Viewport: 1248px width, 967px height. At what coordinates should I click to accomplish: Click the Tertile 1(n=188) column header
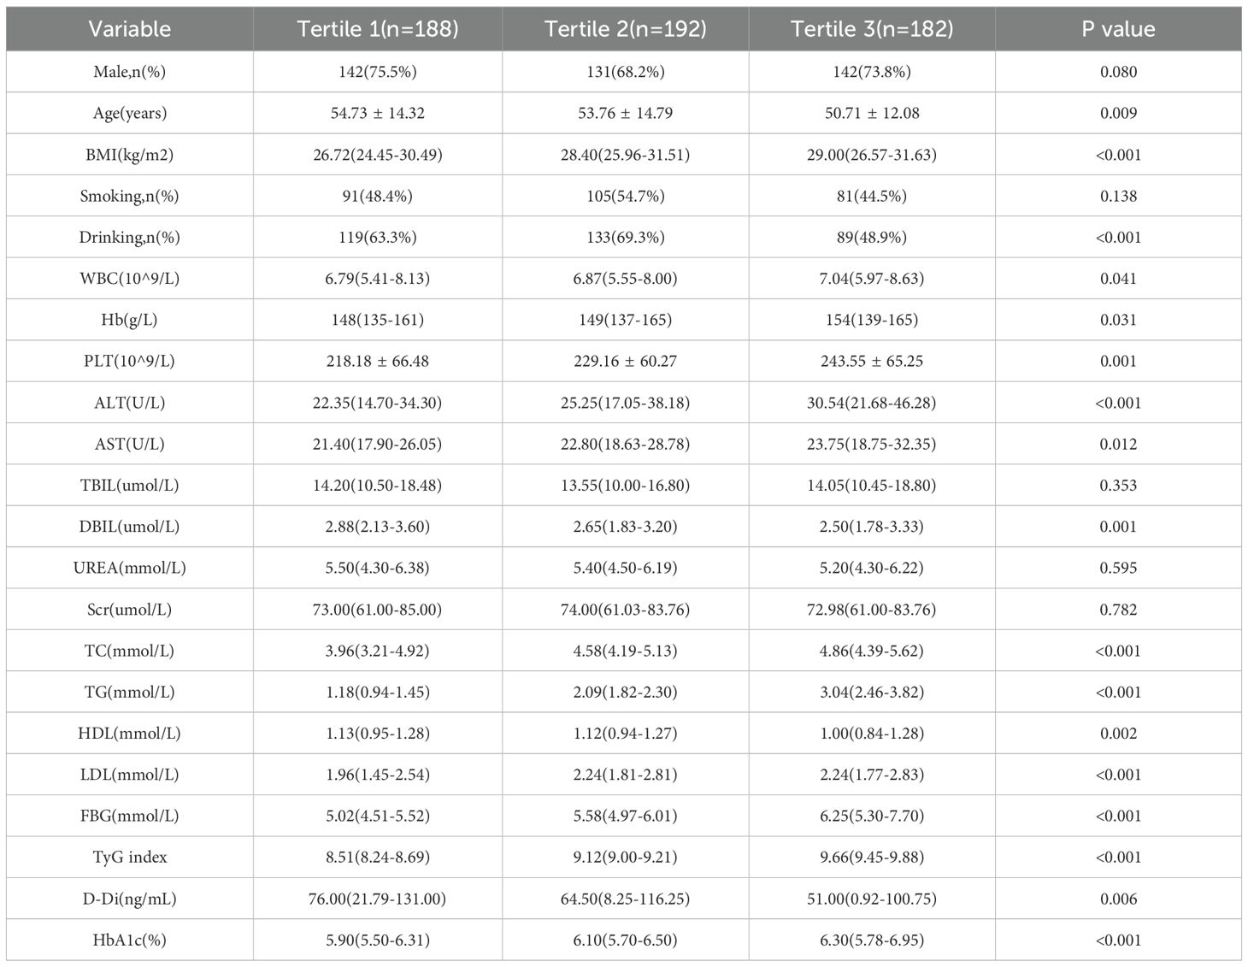click(377, 29)
